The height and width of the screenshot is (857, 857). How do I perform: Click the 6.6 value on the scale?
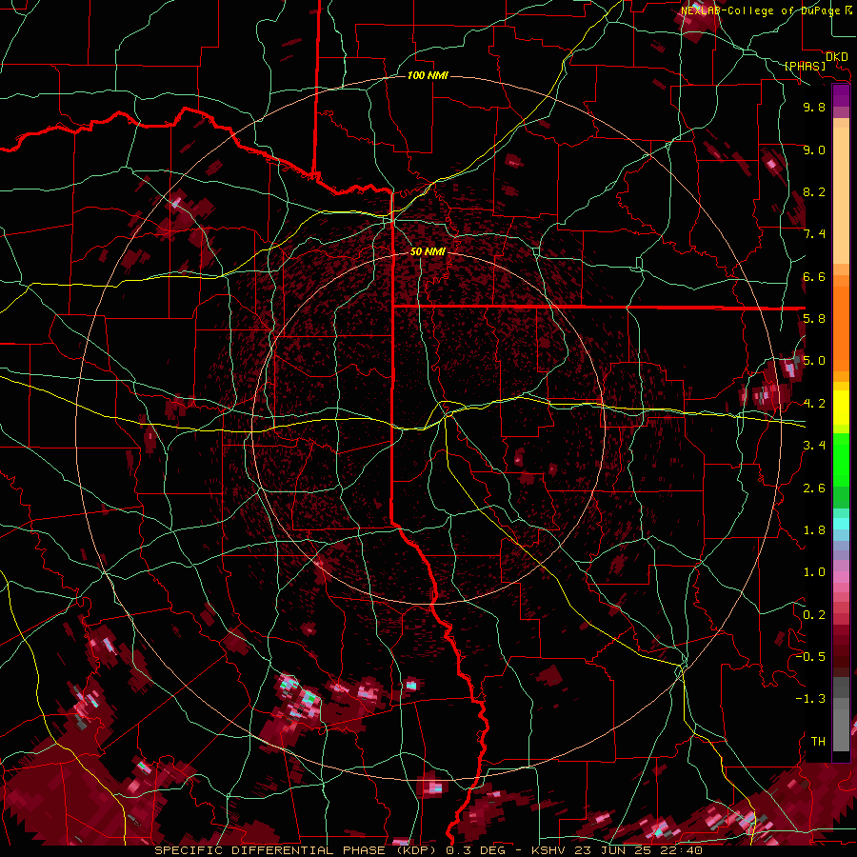(x=814, y=276)
